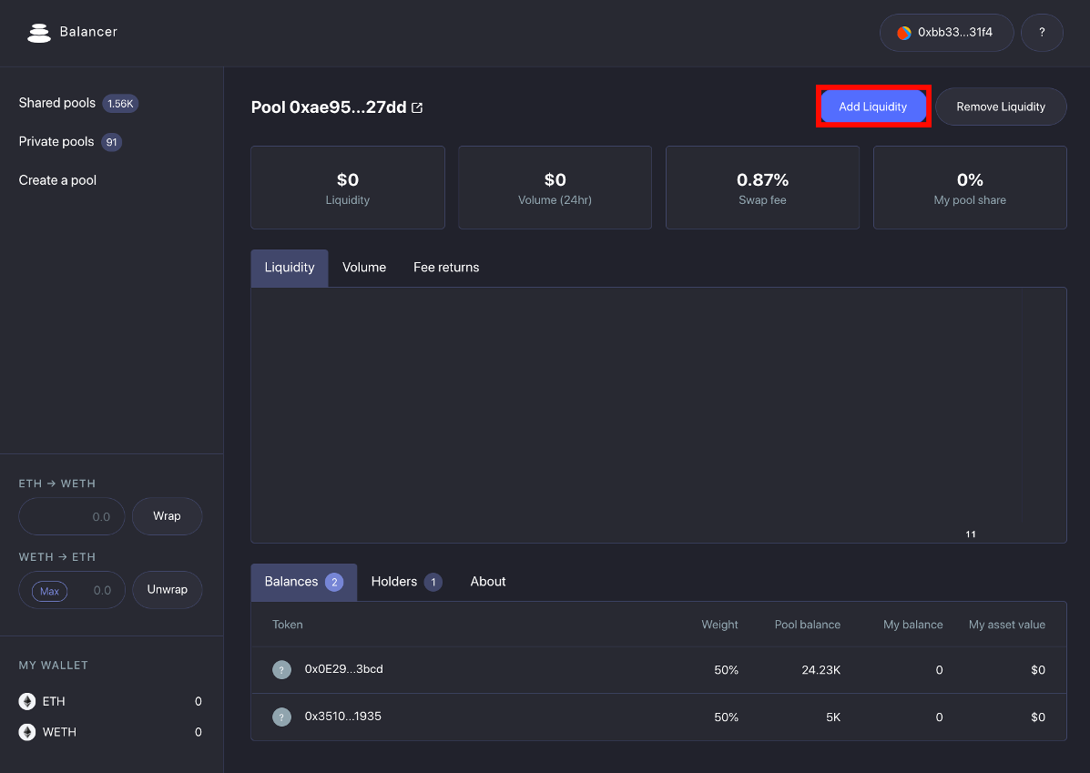The image size is (1090, 773).
Task: Click the Wrap button
Action: [x=167, y=516]
